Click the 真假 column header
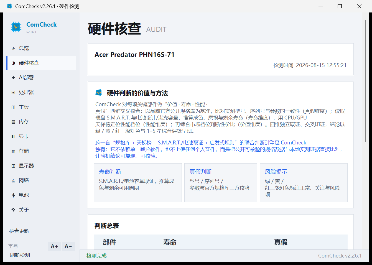This screenshot has width=372, height=265. tap(281, 242)
